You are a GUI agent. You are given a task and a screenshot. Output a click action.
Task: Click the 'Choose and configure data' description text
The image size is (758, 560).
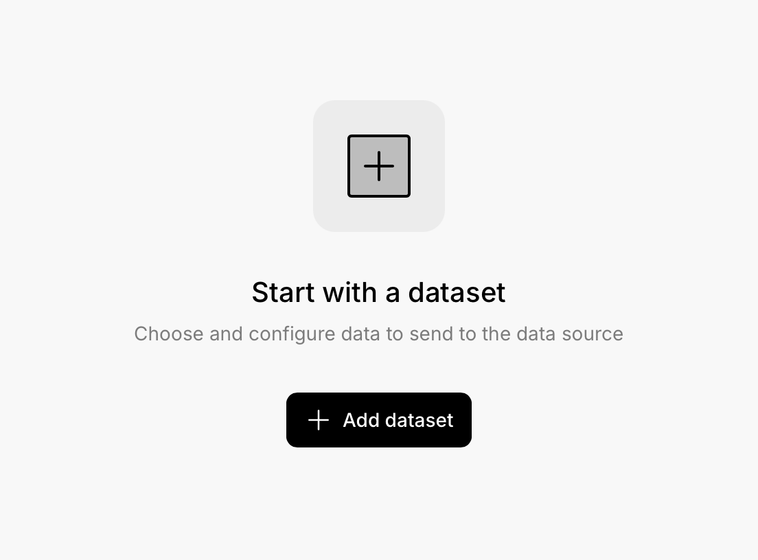pyautogui.click(x=378, y=334)
